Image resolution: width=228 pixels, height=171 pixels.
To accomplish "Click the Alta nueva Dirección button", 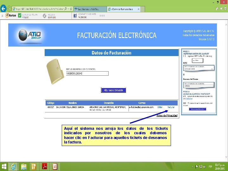I will coord(113,90).
